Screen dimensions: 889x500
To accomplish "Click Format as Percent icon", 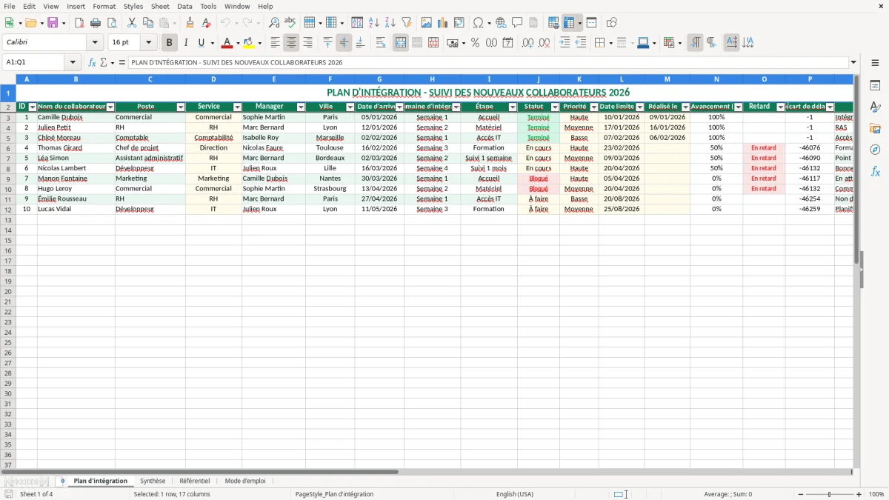I will coord(476,43).
